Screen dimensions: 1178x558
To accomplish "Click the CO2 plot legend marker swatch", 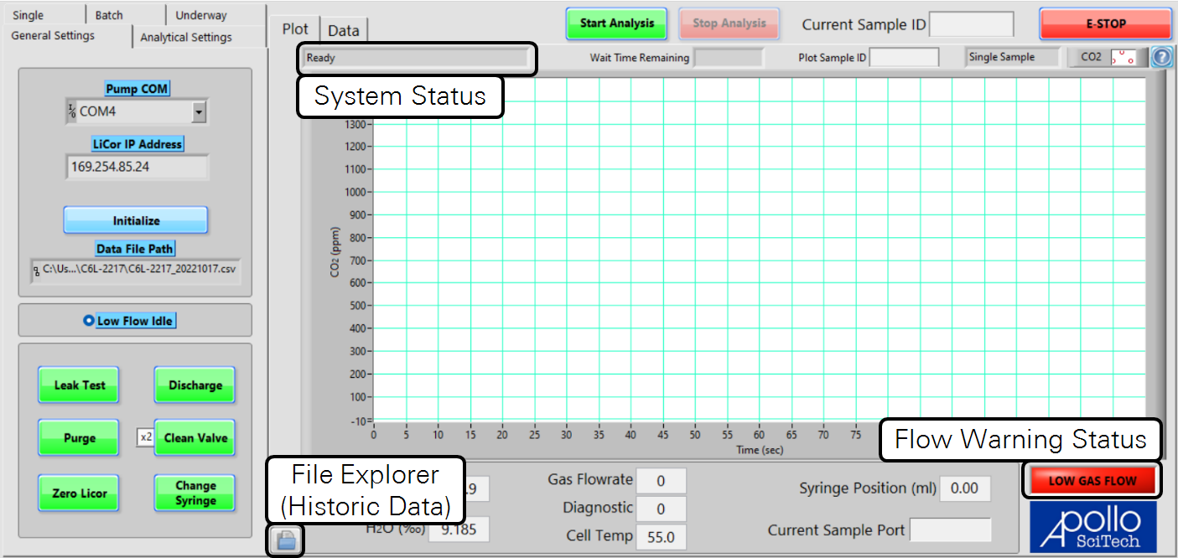I will pyautogui.click(x=1123, y=58).
